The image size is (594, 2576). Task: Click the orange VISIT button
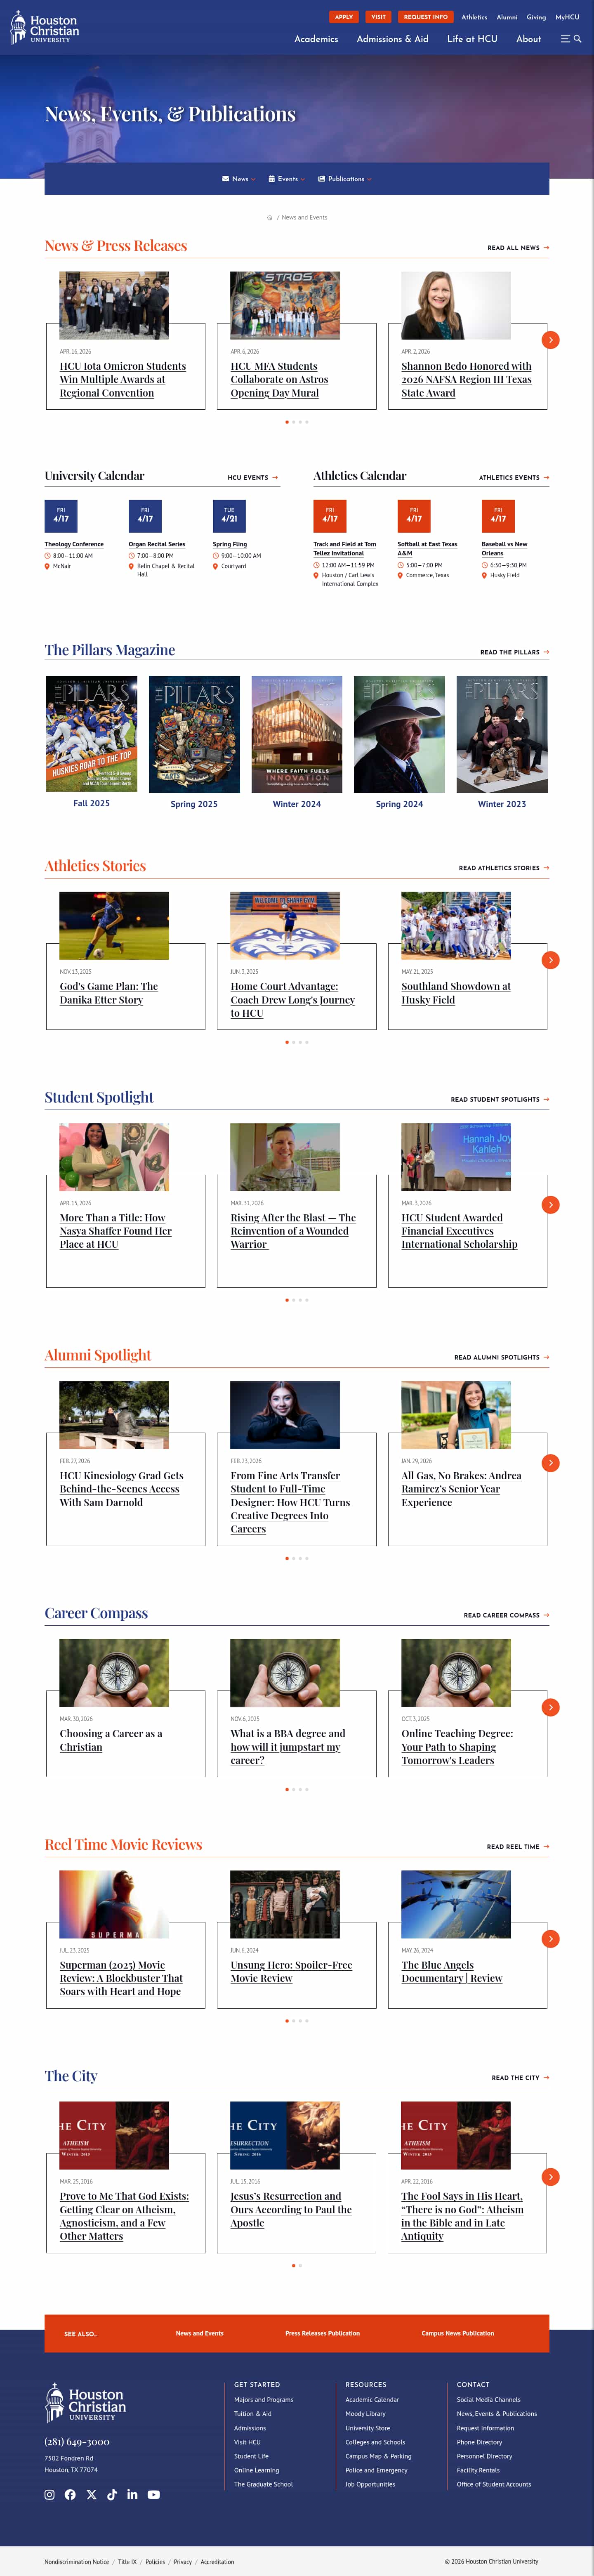(378, 17)
